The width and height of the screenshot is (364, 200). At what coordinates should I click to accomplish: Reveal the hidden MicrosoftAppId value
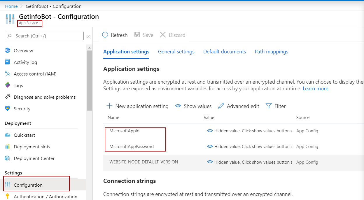210,131
